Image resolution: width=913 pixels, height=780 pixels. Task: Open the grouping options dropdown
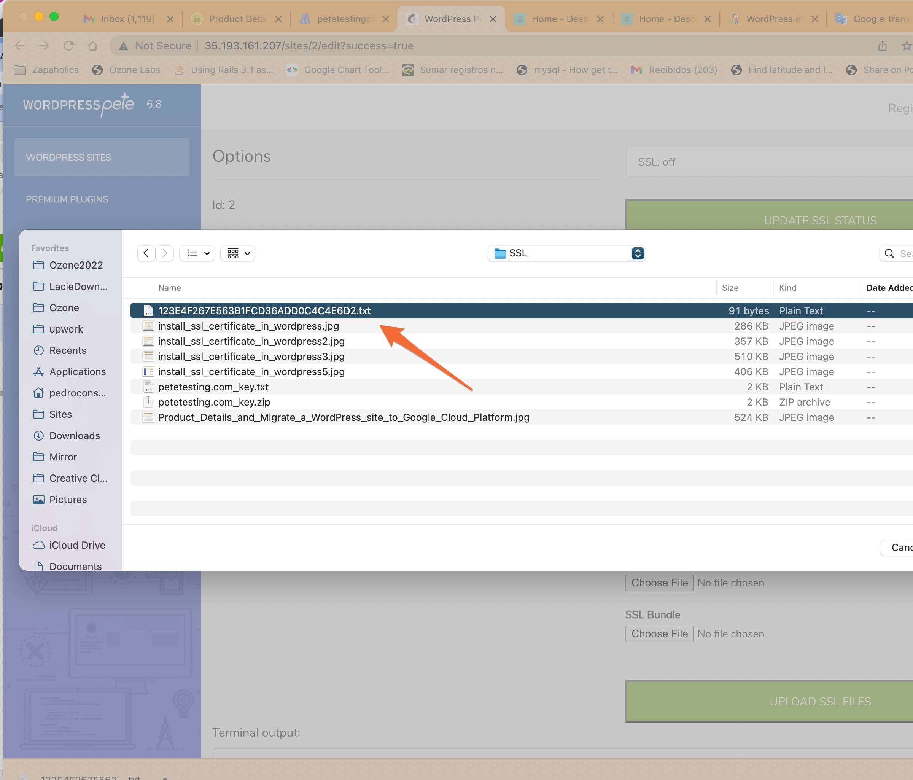[238, 253]
